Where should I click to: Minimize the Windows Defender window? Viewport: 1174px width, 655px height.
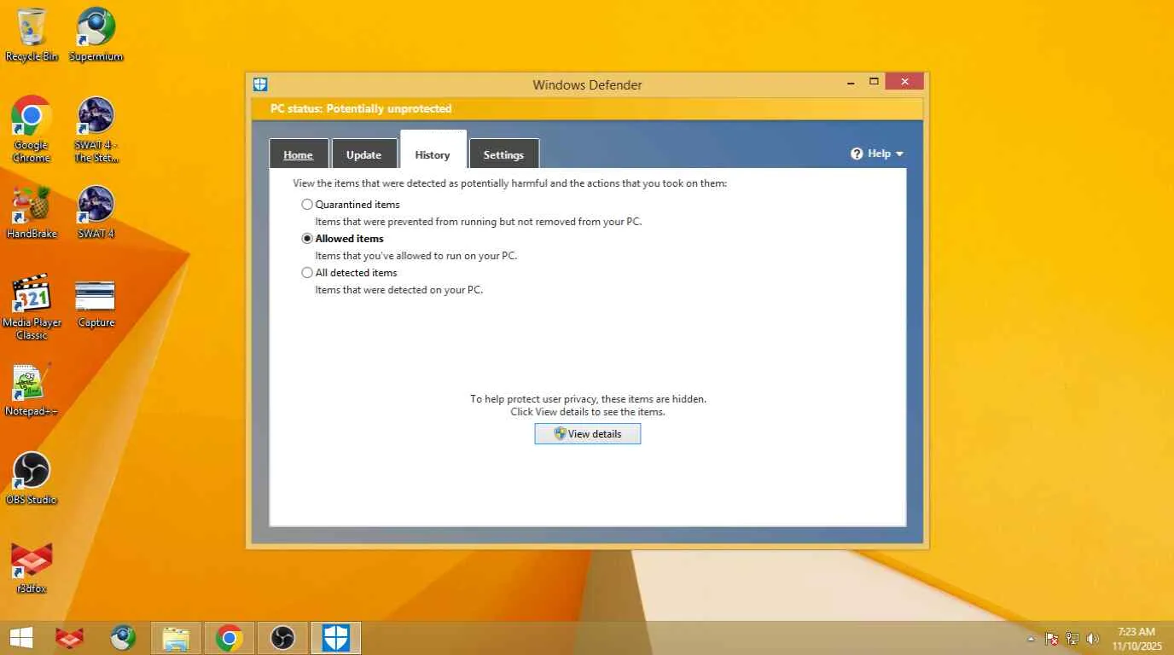pos(851,82)
